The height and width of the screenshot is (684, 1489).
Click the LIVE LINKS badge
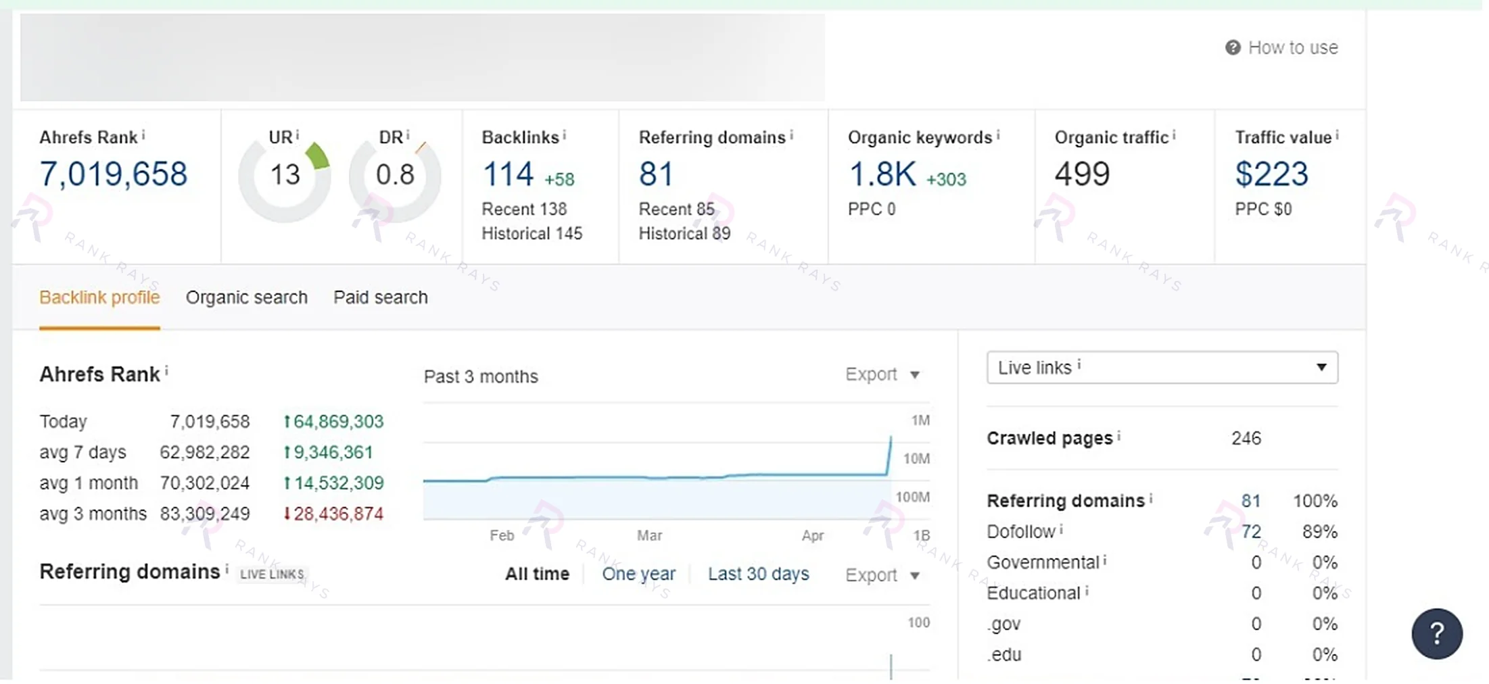272,575
